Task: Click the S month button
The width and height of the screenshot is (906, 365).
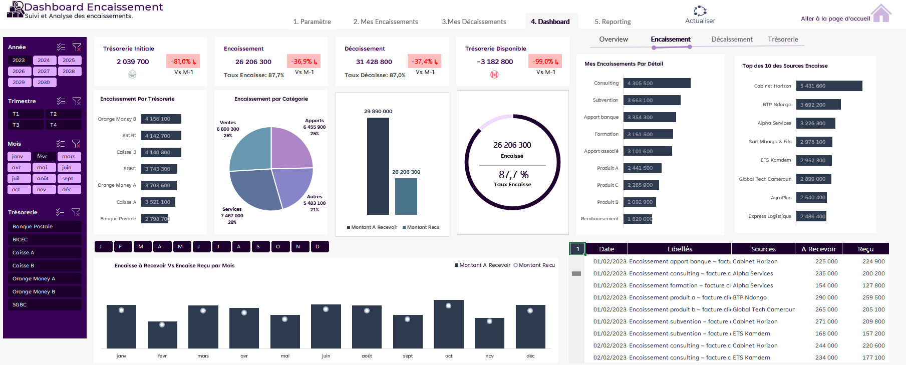Action: 260,246
